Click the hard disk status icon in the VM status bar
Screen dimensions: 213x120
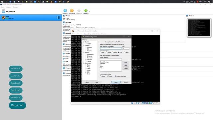coord(132,103)
